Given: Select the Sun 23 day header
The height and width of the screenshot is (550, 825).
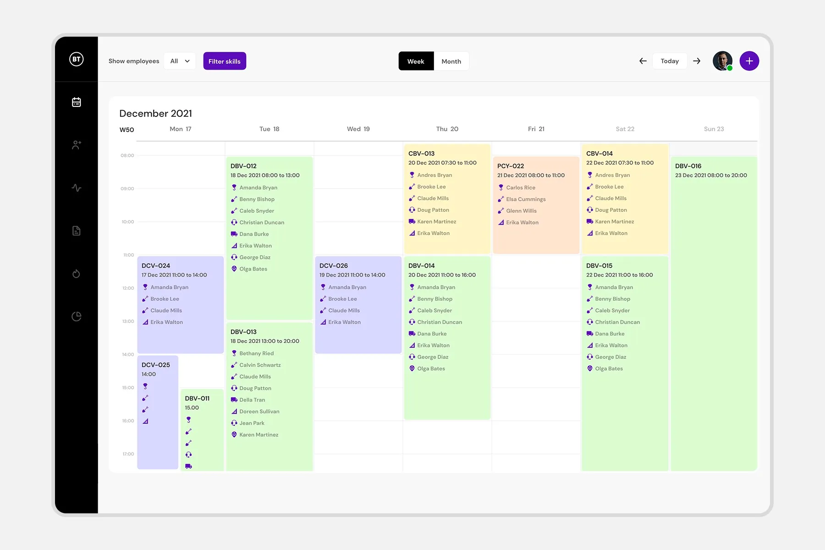Looking at the screenshot, I should point(714,129).
